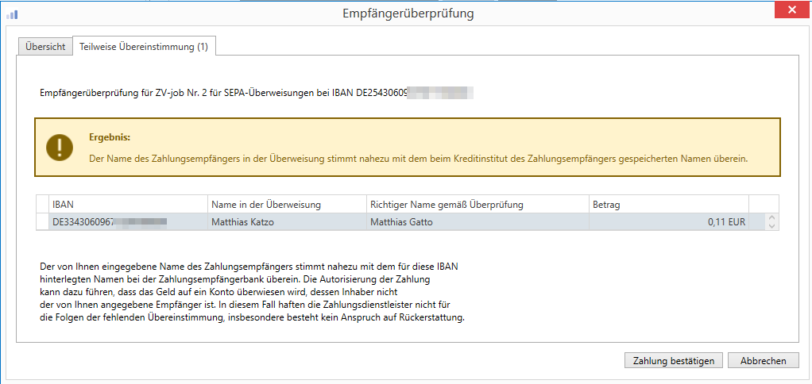Viewport: 812px width, 384px height.
Task: Close the Empfängerüberprüfung dialog window
Action: 792,11
